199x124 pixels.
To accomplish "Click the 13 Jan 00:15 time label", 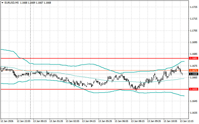I will (40, 121).
